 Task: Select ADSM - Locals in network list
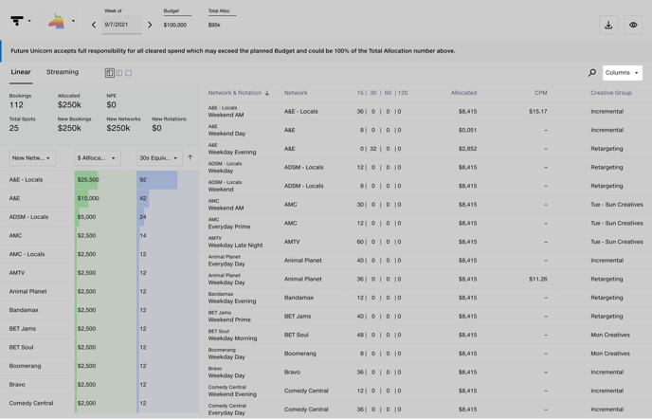tap(28, 217)
